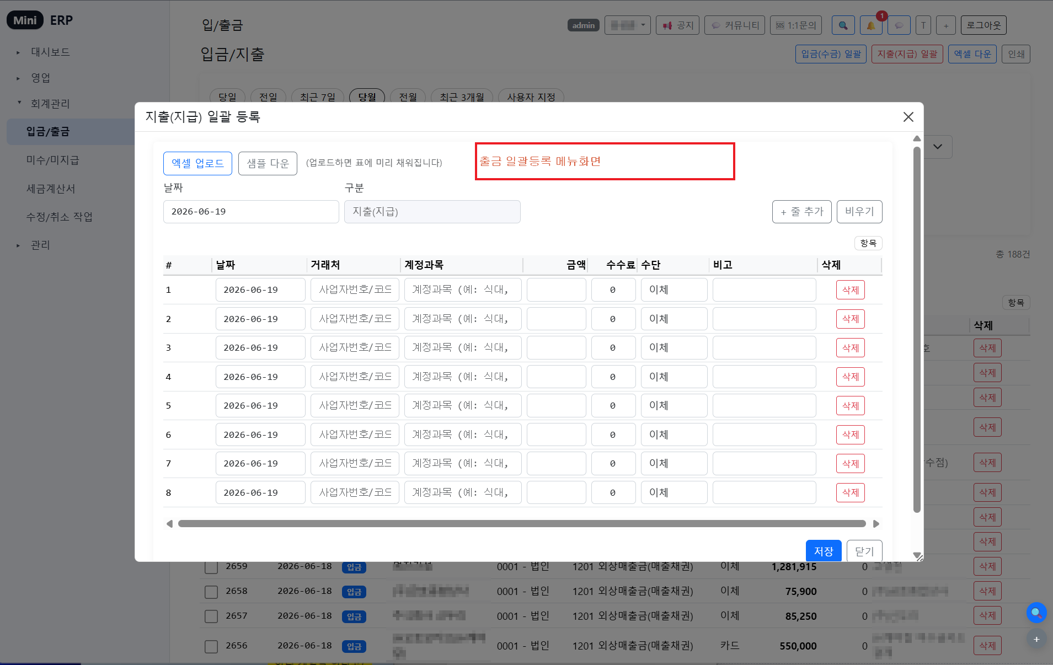Tick checkbox for row 2658
Image resolution: width=1053 pixels, height=665 pixels.
(x=211, y=592)
